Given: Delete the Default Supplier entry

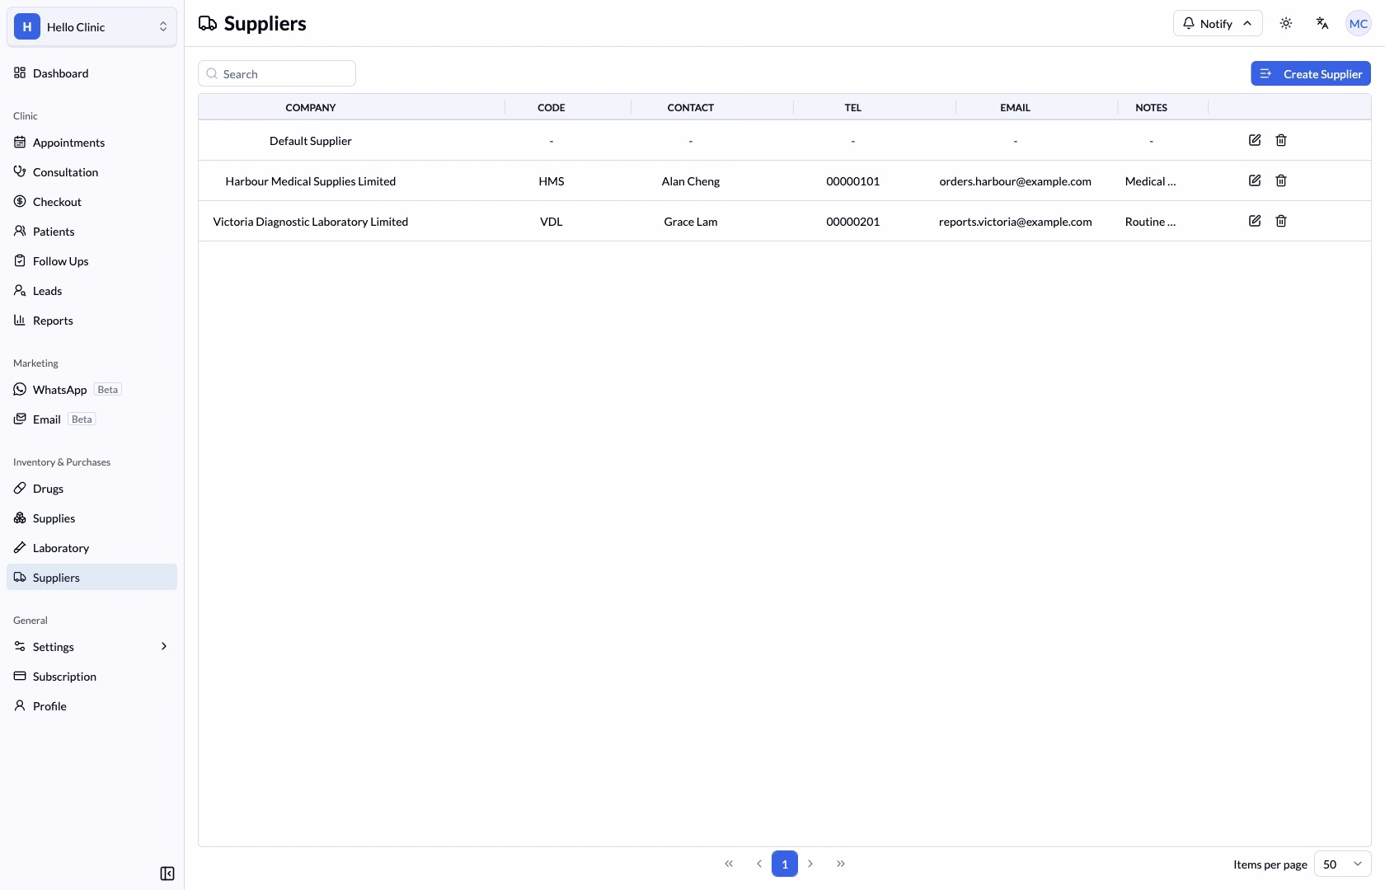Looking at the screenshot, I should (1281, 140).
